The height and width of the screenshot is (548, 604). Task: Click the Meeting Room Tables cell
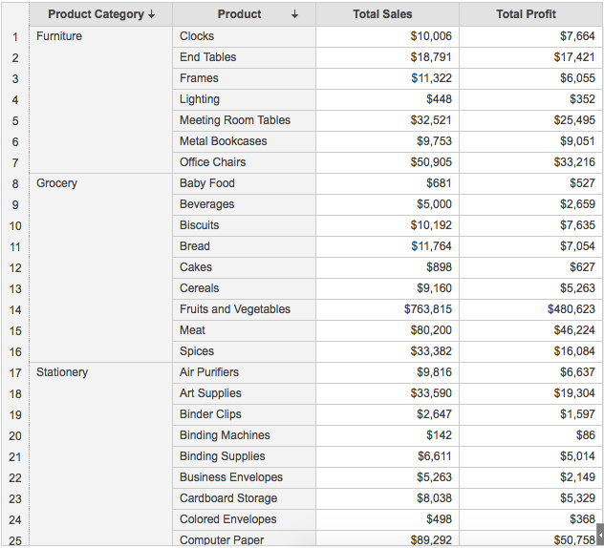point(235,120)
